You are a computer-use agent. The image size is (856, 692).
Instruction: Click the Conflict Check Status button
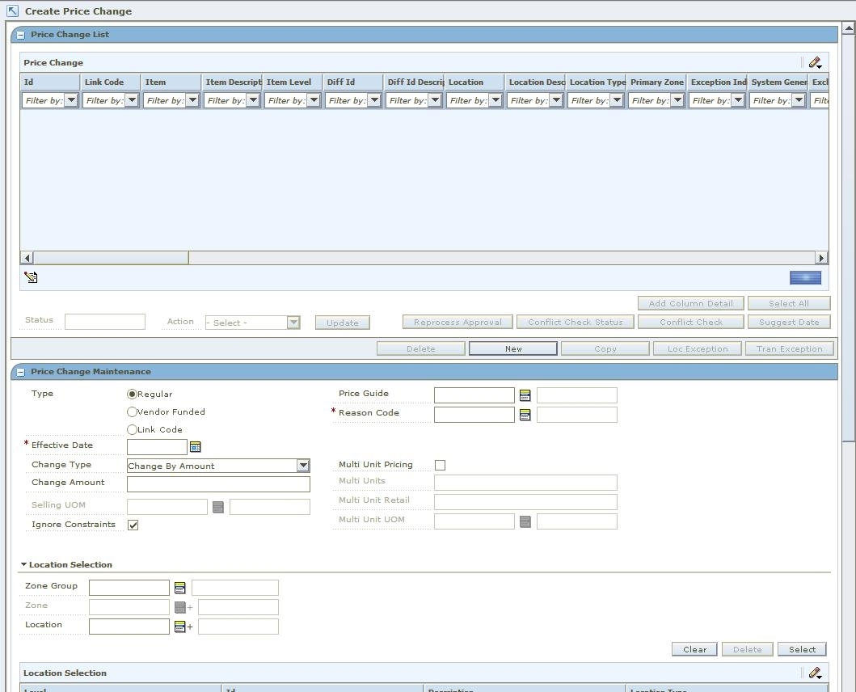tap(576, 323)
